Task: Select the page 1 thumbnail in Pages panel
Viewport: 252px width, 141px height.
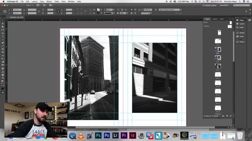Action: coord(219,33)
